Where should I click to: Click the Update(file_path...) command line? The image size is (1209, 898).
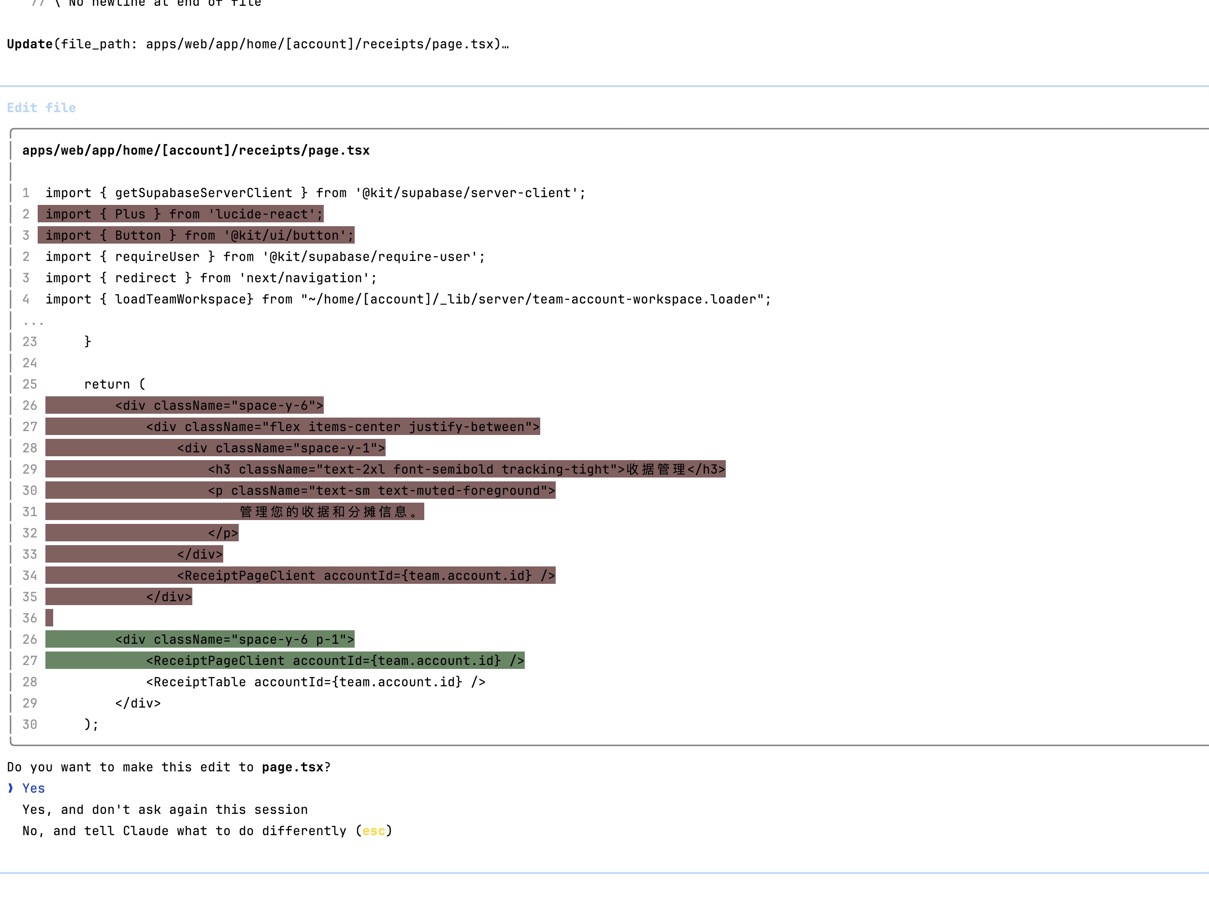point(258,44)
